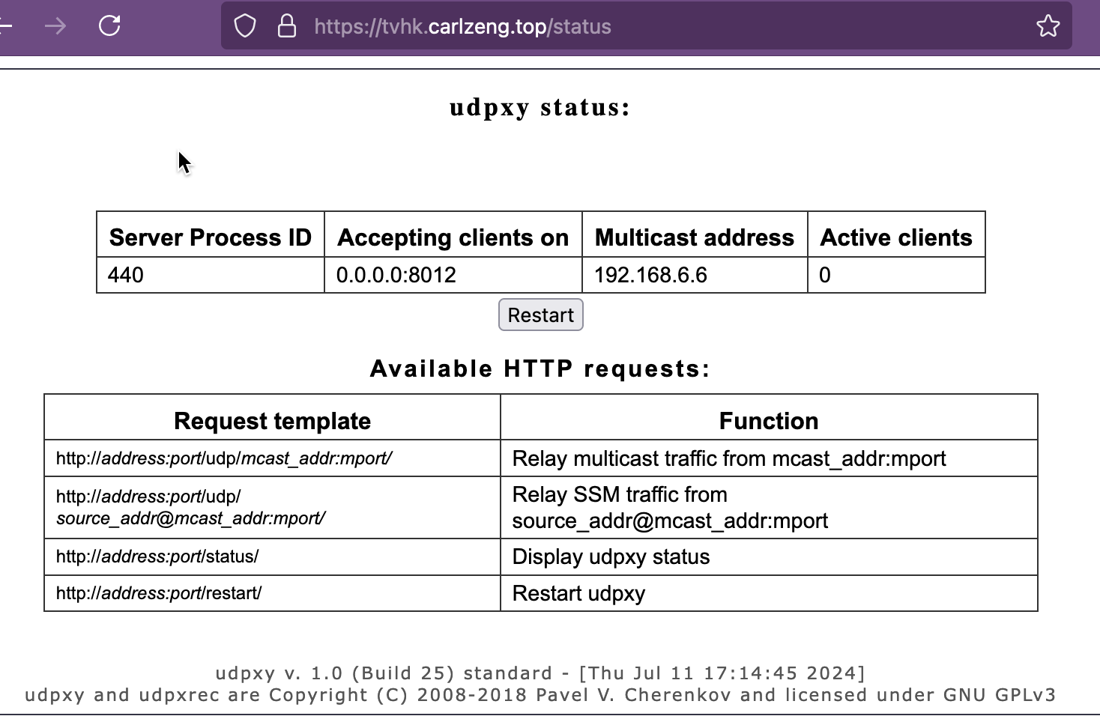Open the shield tracking protection icon
Image resolution: width=1100 pixels, height=725 pixels.
(245, 26)
